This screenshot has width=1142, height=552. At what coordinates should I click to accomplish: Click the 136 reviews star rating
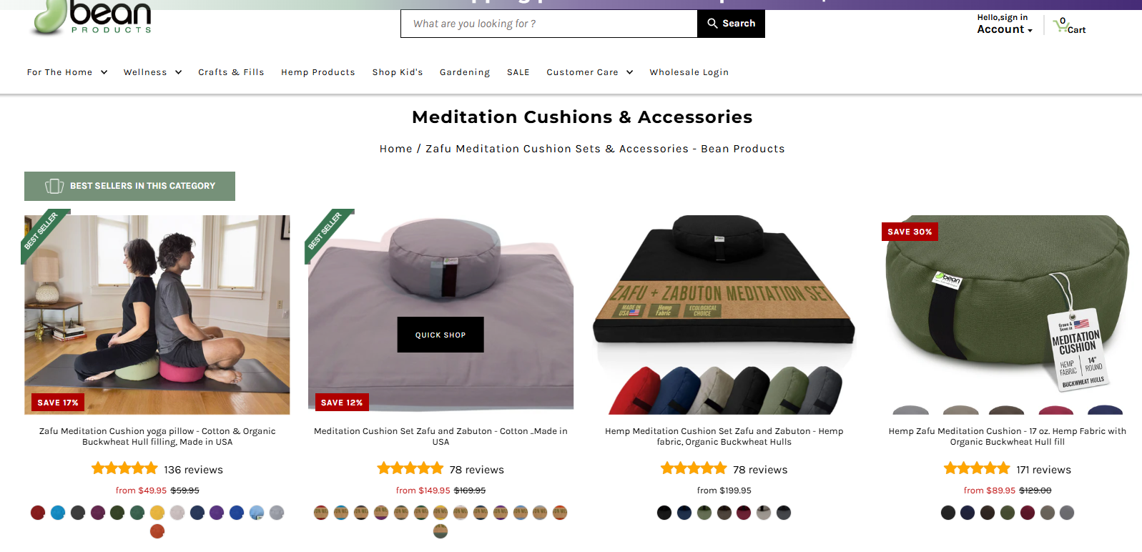(x=124, y=469)
